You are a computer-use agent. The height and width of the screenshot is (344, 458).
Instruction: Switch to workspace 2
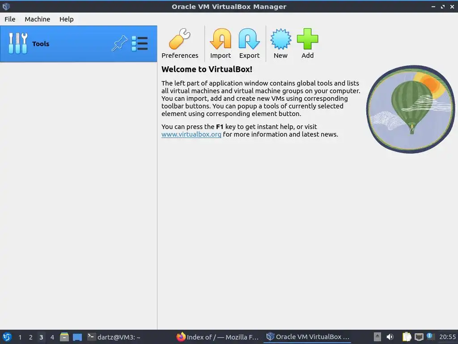click(31, 337)
